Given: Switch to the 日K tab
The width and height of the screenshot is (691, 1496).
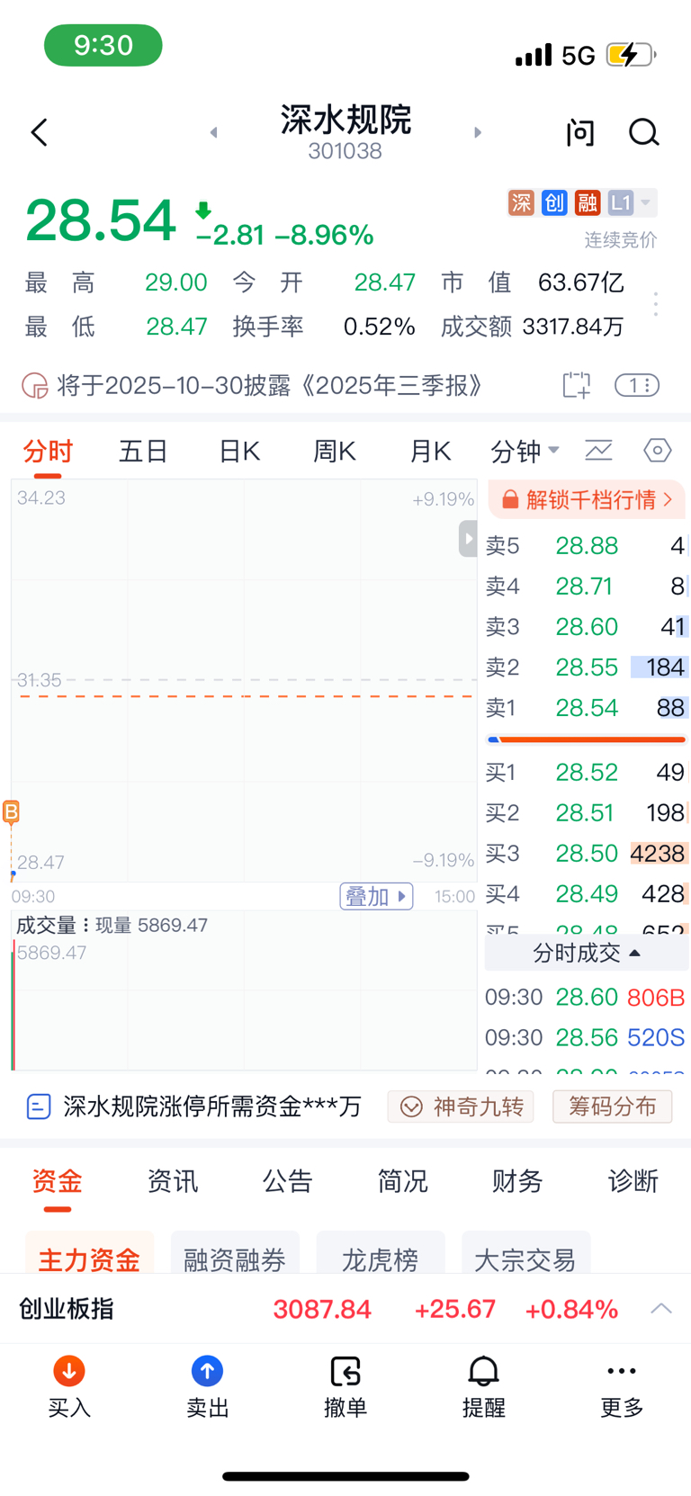Looking at the screenshot, I should [239, 451].
